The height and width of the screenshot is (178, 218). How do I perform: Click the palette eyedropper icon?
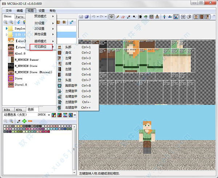tap(18, 121)
